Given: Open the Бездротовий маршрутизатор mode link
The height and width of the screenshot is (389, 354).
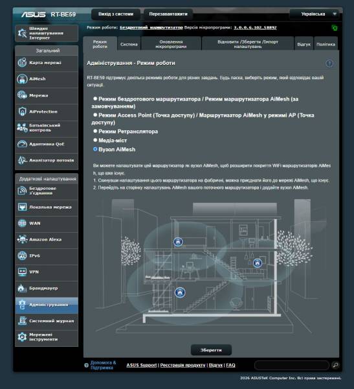Looking at the screenshot, I should click(x=151, y=27).
